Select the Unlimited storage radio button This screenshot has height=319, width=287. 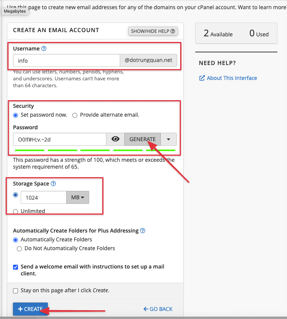[x=16, y=211]
